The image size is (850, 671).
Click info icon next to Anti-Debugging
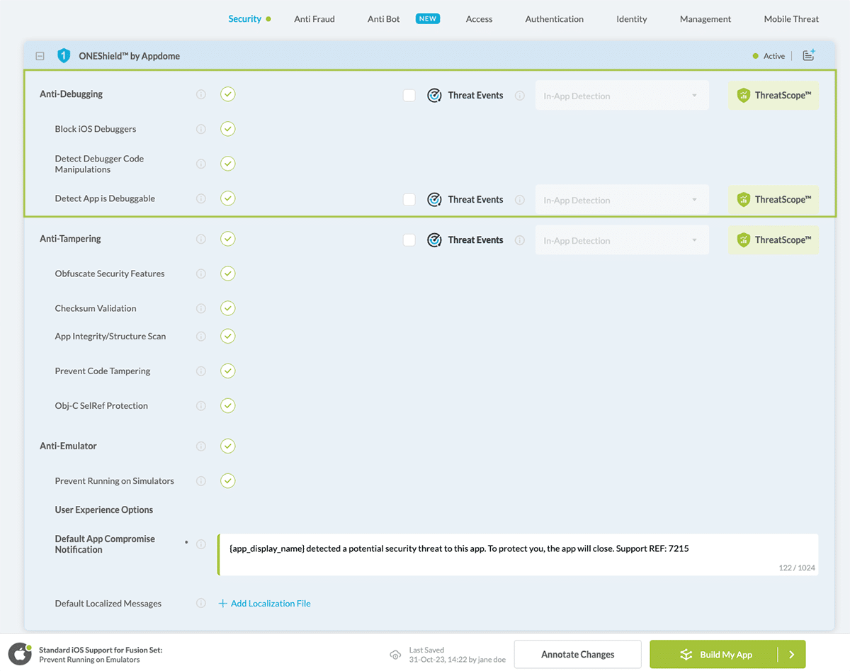pos(201,94)
